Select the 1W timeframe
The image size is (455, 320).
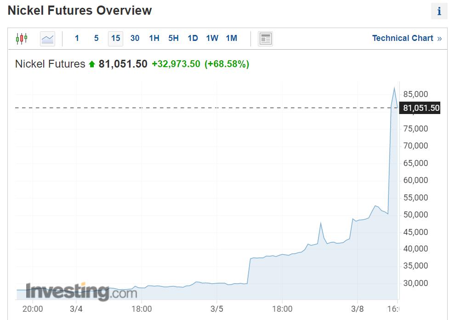pos(212,39)
